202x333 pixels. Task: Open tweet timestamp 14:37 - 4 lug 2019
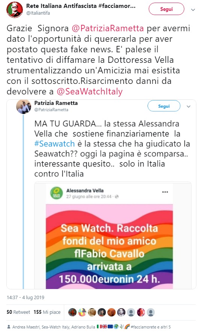click(26, 297)
